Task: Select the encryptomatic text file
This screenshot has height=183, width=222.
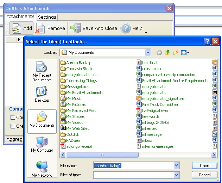Action: pyautogui.click(x=151, y=87)
